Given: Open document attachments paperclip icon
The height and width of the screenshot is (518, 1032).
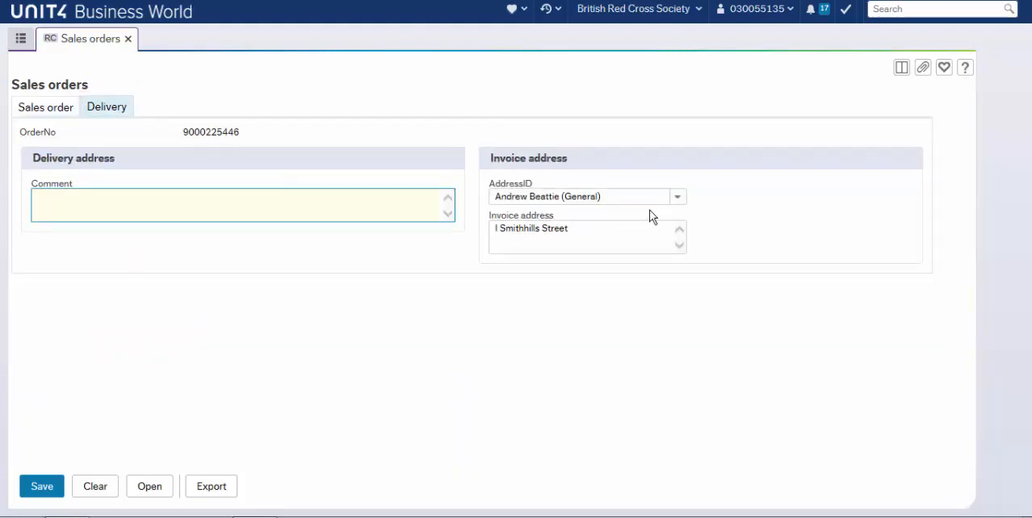Looking at the screenshot, I should point(923,68).
